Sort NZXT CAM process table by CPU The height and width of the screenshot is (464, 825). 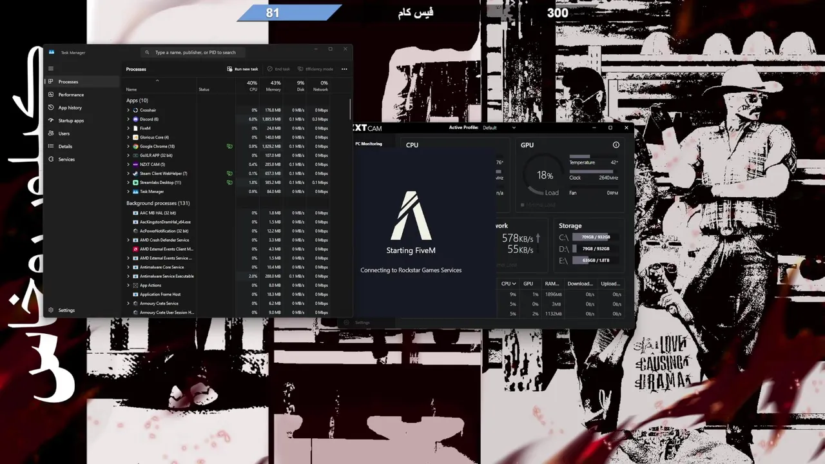click(x=509, y=284)
